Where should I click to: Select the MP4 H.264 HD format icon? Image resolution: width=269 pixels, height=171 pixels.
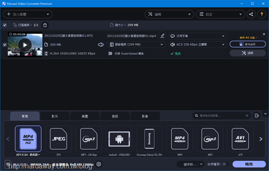point(28,139)
